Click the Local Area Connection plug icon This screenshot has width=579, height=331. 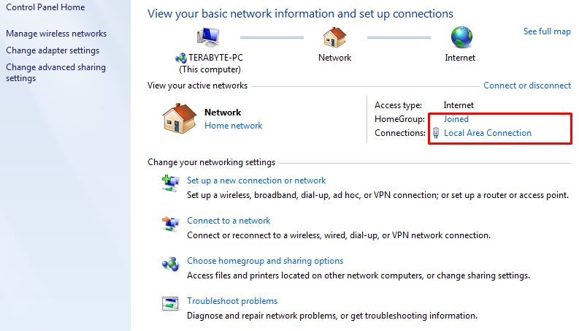tap(436, 133)
